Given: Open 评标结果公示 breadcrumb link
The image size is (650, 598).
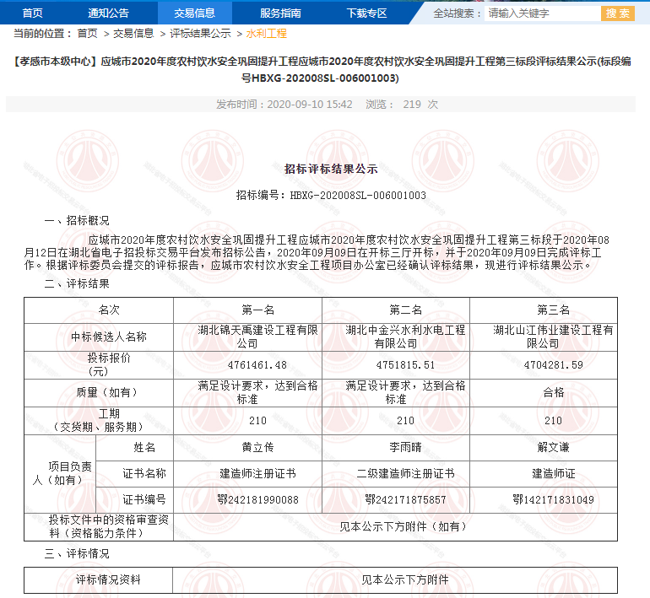Looking at the screenshot, I should click(200, 34).
